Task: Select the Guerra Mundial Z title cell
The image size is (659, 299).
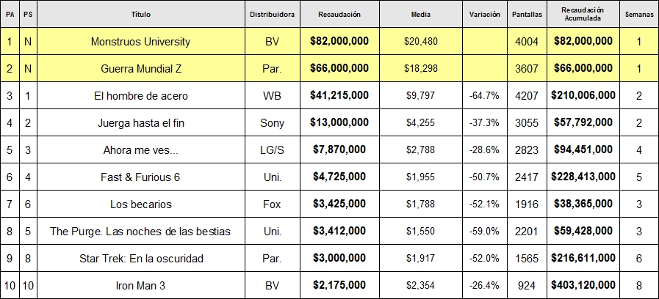Action: (141, 68)
